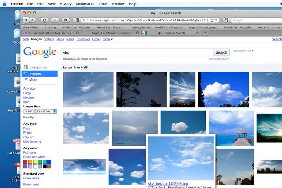Pick the purple color swatch
The image size is (282, 188).
26,166
